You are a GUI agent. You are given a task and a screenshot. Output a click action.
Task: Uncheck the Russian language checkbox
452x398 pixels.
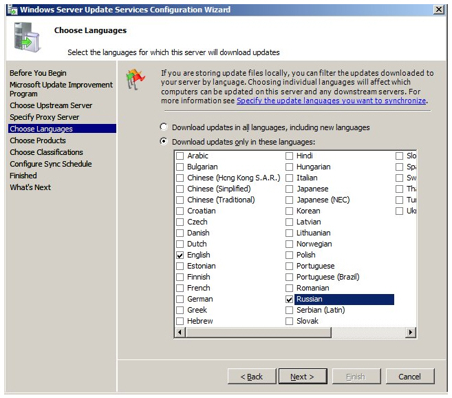pyautogui.click(x=289, y=300)
